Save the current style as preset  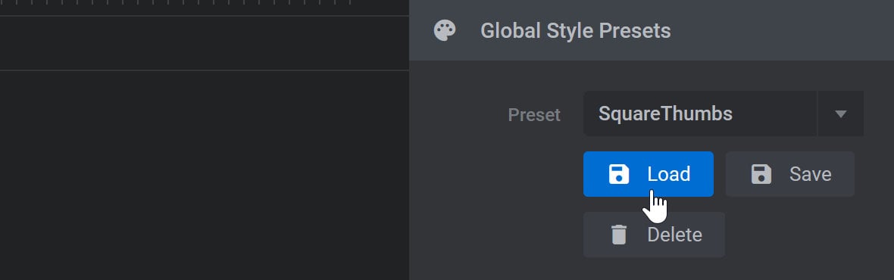pyautogui.click(x=790, y=174)
